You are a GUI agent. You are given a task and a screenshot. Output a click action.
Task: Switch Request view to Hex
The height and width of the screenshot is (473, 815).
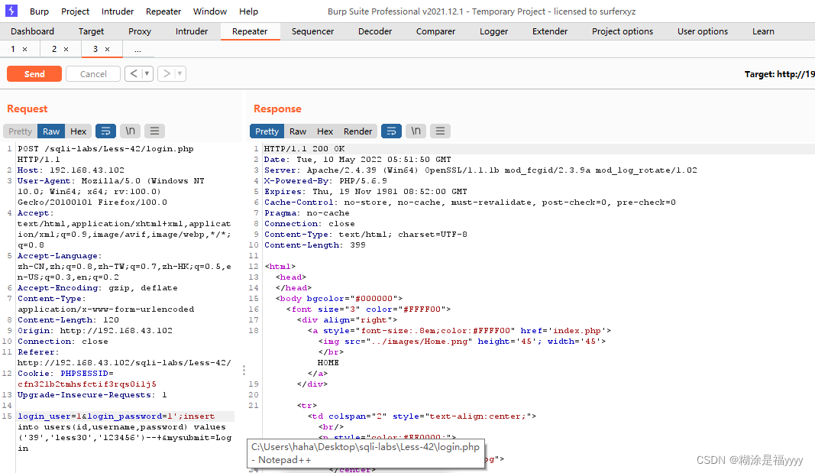pyautogui.click(x=79, y=131)
